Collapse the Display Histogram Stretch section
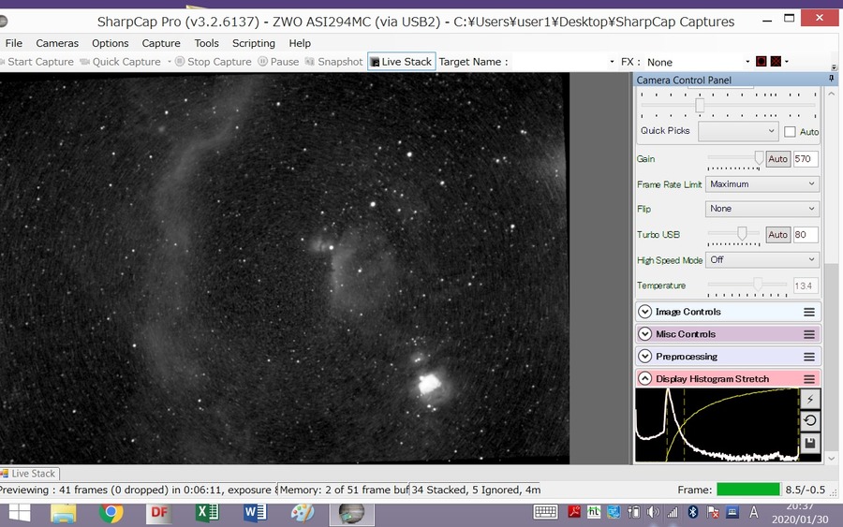The width and height of the screenshot is (843, 527). point(644,379)
